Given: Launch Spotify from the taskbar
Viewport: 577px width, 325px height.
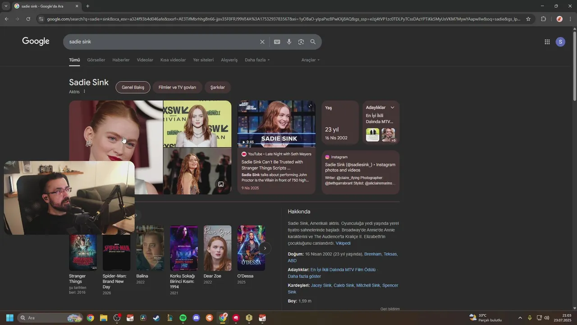Looking at the screenshot, I should (x=183, y=318).
